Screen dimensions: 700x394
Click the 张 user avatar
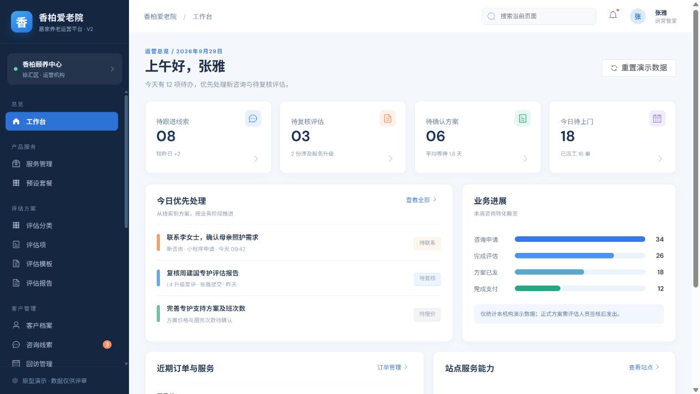(637, 17)
